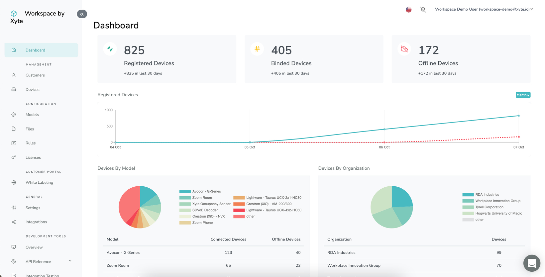
Task: Click the Registered Devices pulse icon
Action: (110, 49)
